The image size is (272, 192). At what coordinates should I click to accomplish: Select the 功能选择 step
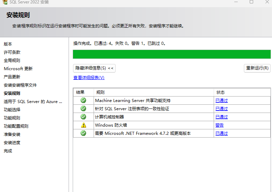click(x=12, y=110)
